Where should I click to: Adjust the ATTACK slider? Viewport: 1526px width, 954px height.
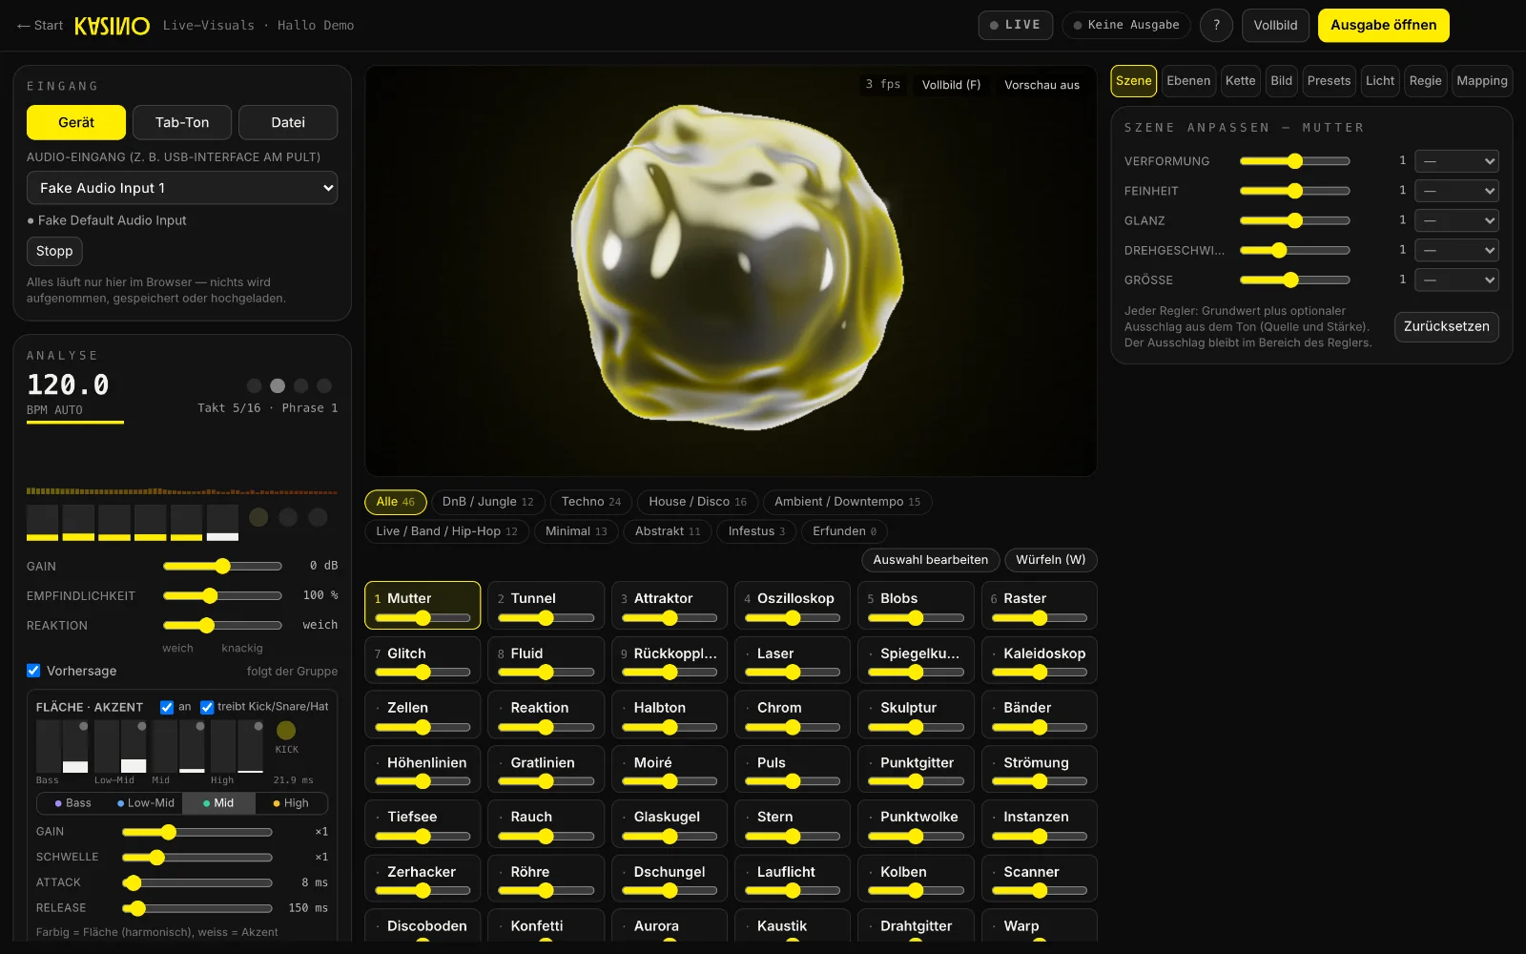point(197,882)
